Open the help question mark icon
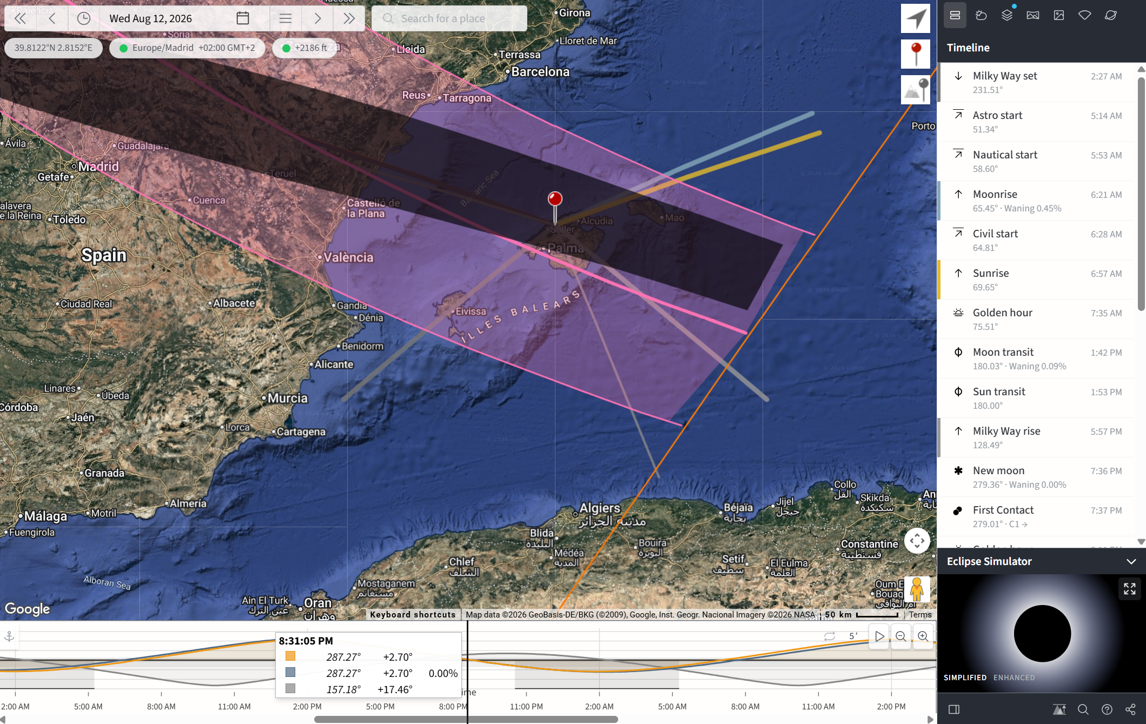 tap(1107, 709)
